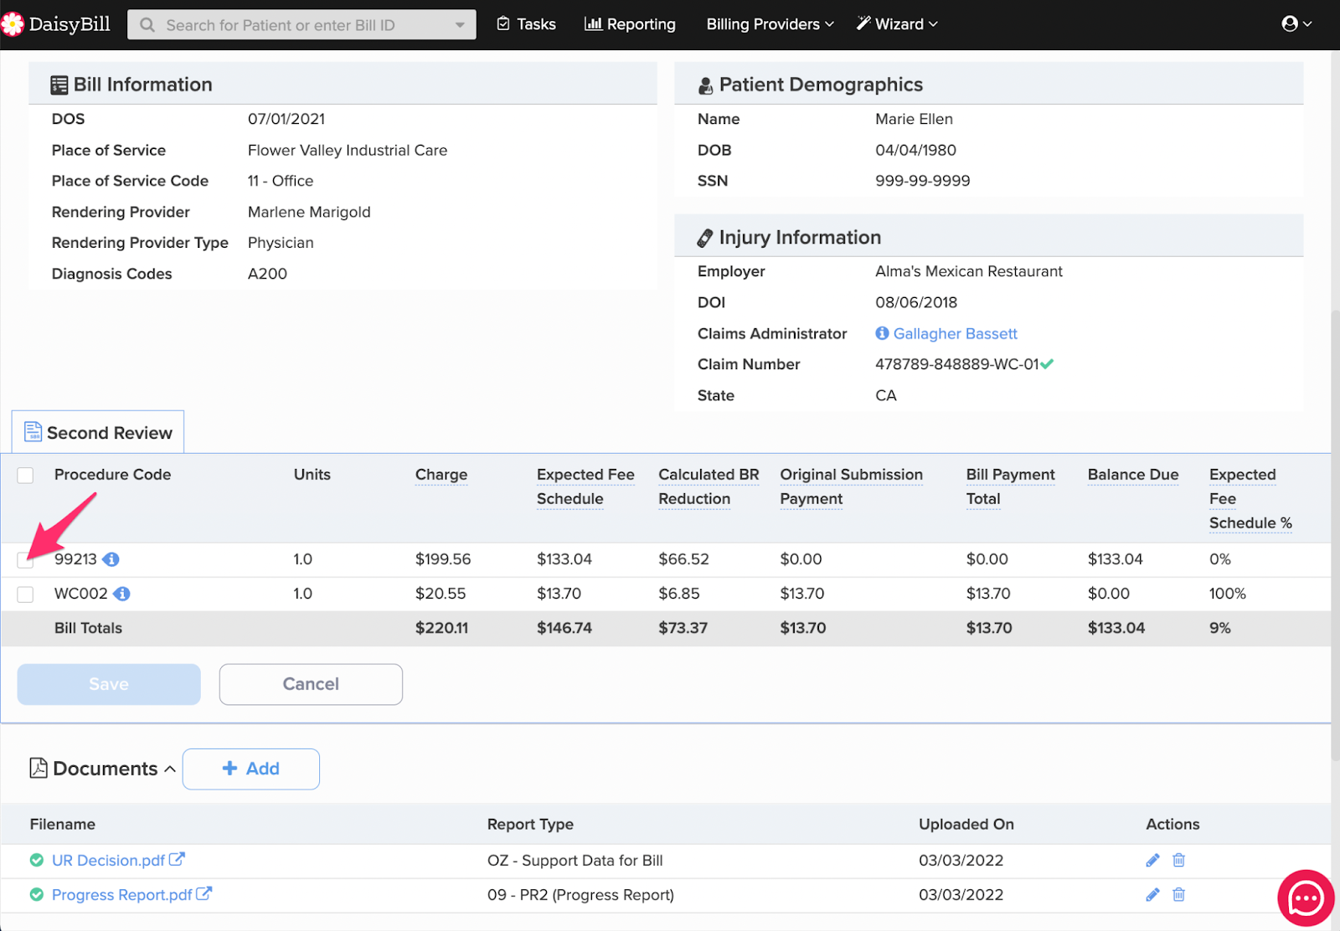
Task: Click info icon beside Gallagher Bassett
Action: [882, 333]
